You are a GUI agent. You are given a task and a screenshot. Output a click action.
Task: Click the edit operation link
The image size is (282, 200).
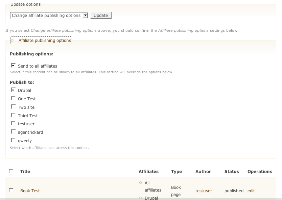pyautogui.click(x=251, y=191)
